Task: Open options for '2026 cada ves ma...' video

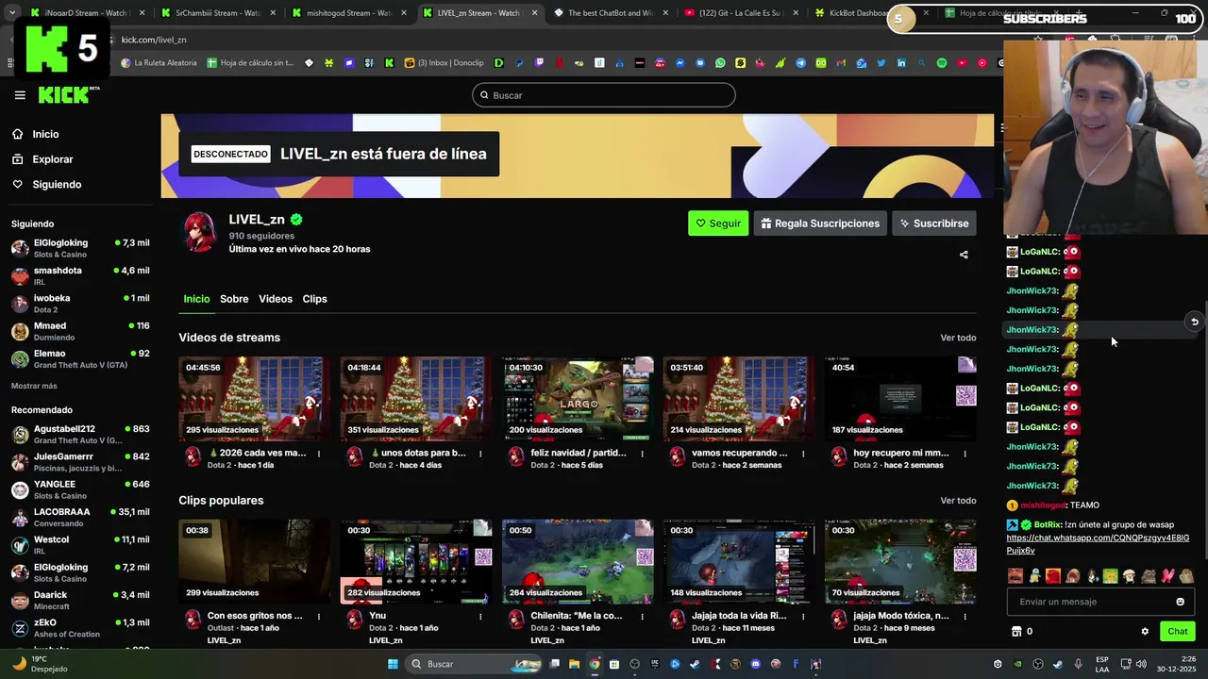Action: (319, 454)
